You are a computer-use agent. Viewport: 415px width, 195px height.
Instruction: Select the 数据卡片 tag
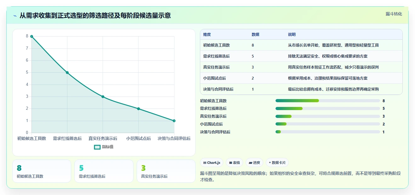(x=277, y=163)
